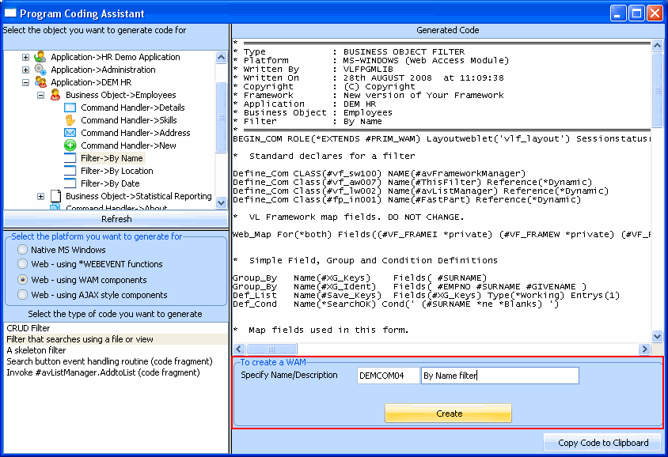
Task: Expand Business Object Statistical Reporting node
Action: 40,196
